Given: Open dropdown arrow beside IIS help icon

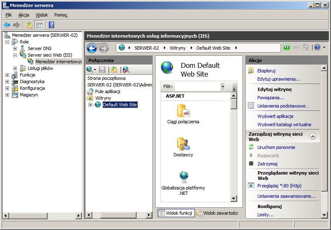Looking at the screenshot, I should [x=324, y=47].
